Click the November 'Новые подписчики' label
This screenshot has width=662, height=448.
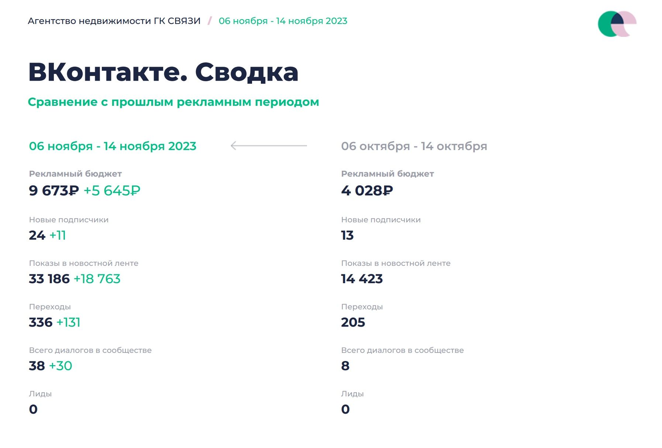(x=69, y=220)
